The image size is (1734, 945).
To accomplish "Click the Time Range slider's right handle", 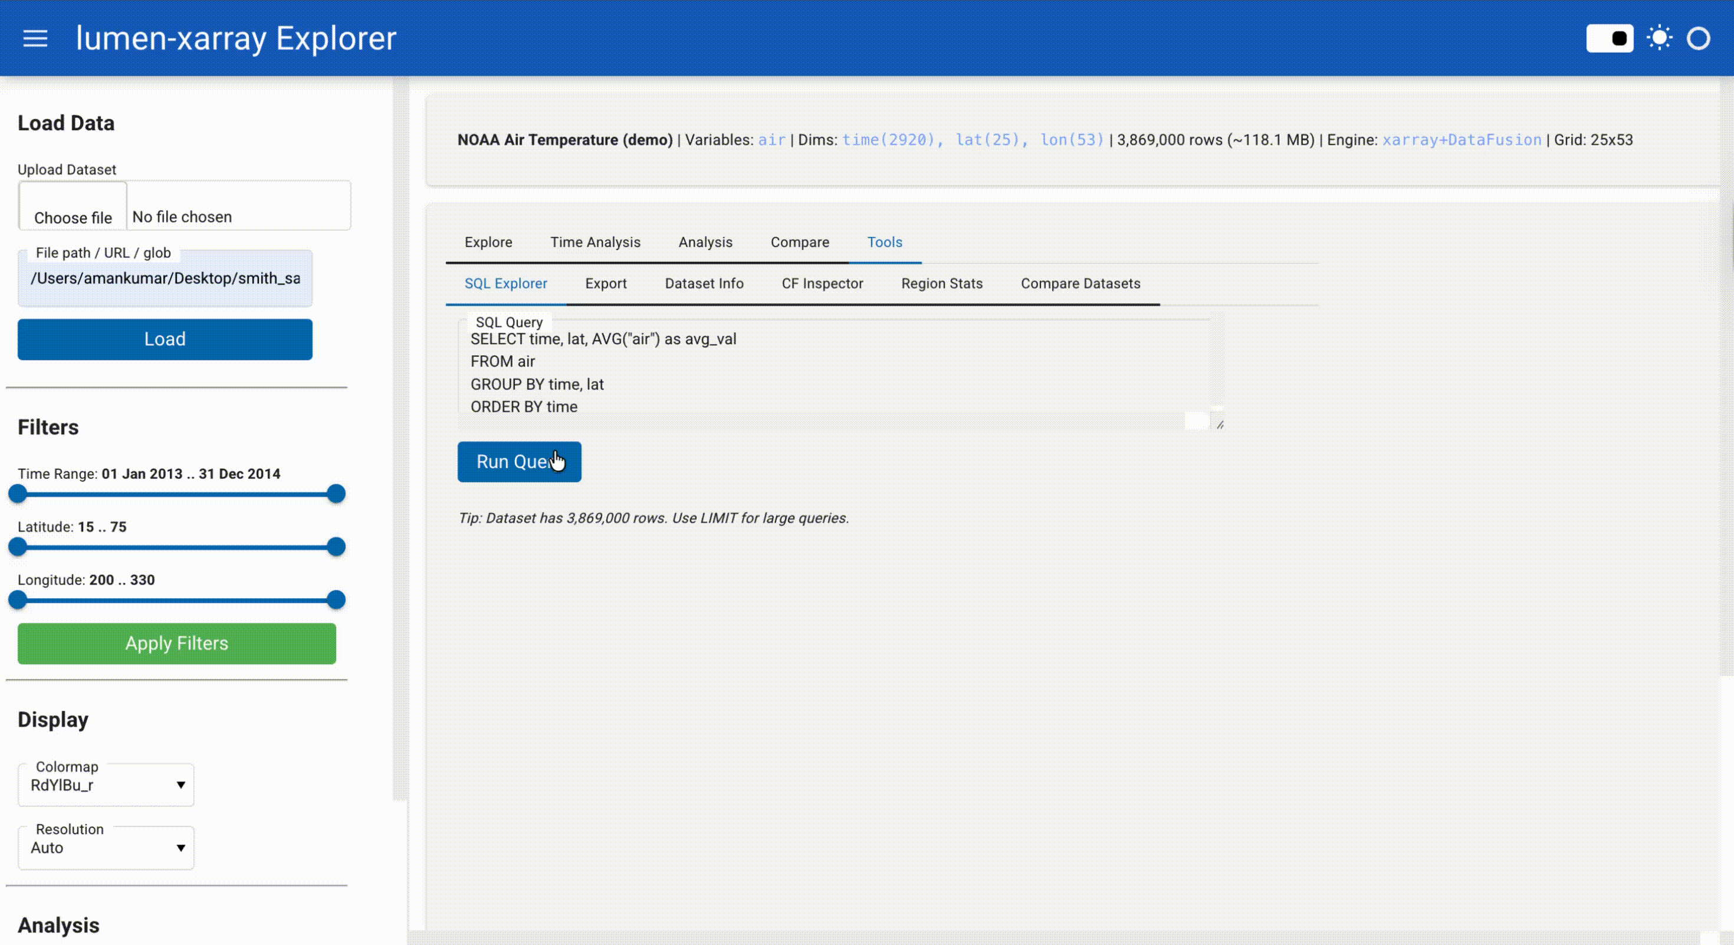I will [x=336, y=494].
